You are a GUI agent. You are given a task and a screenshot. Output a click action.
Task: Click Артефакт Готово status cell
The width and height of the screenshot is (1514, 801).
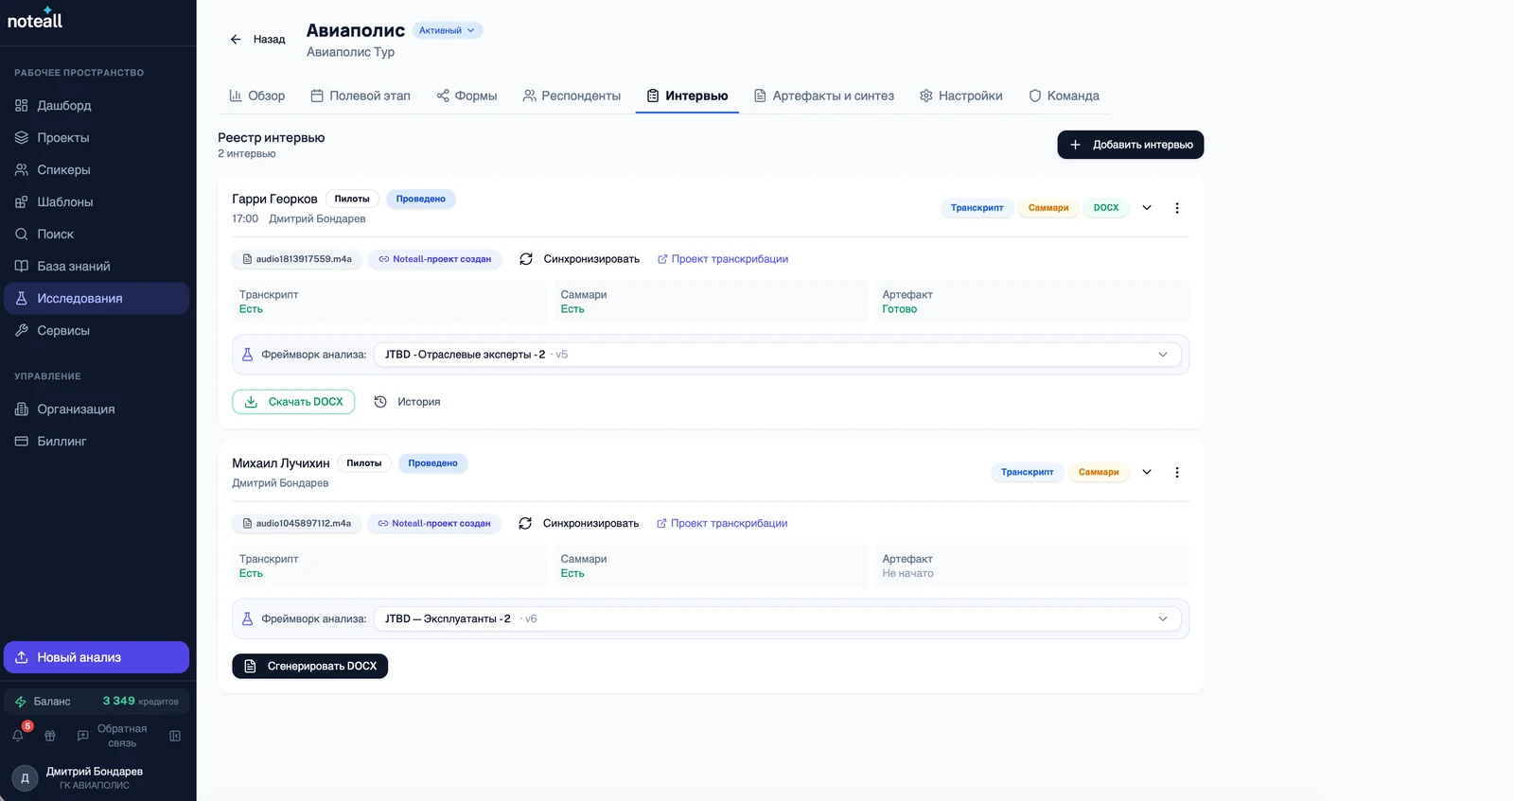[x=1034, y=302]
